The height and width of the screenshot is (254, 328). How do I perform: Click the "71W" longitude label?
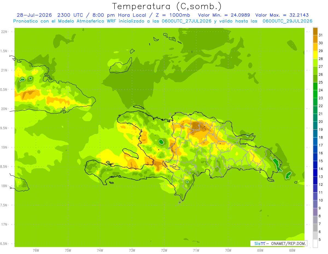tap(196, 250)
